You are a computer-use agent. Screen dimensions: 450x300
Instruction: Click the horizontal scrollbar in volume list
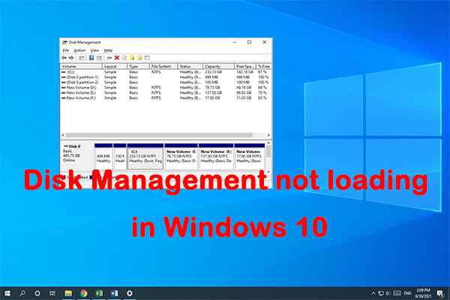pyautogui.click(x=159, y=135)
